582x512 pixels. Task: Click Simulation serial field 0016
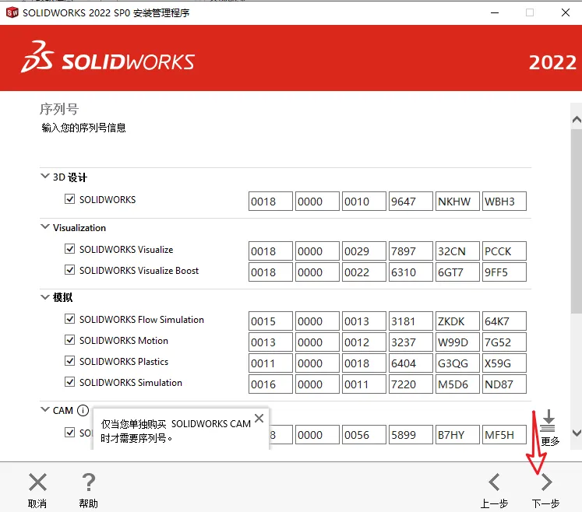(270, 384)
